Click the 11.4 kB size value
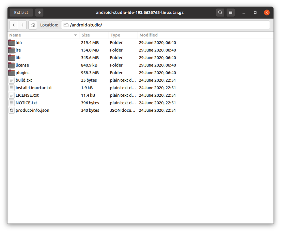 pos(88,95)
